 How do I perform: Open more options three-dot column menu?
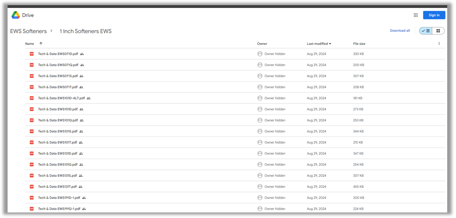(439, 44)
